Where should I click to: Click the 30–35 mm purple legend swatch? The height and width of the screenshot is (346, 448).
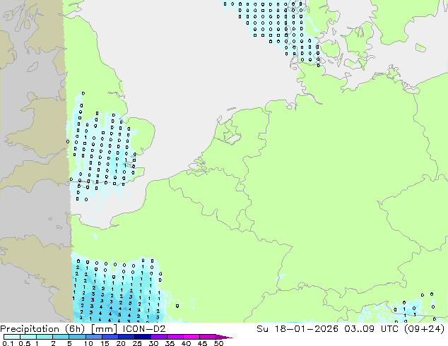158,337
